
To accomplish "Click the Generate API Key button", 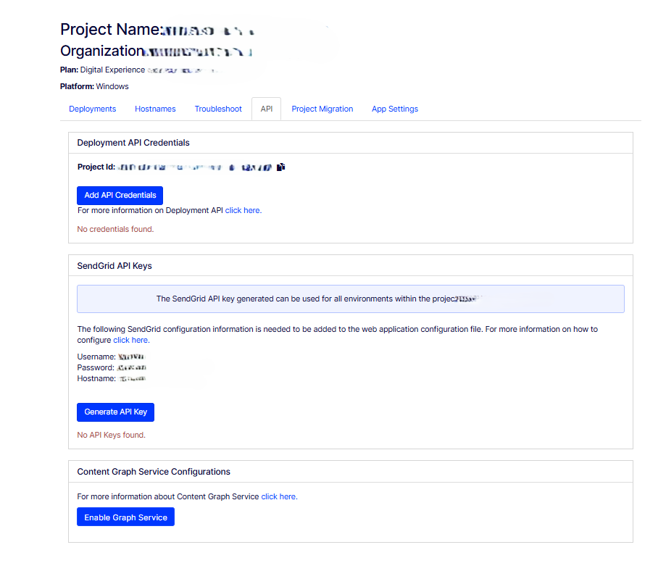I will [x=115, y=412].
